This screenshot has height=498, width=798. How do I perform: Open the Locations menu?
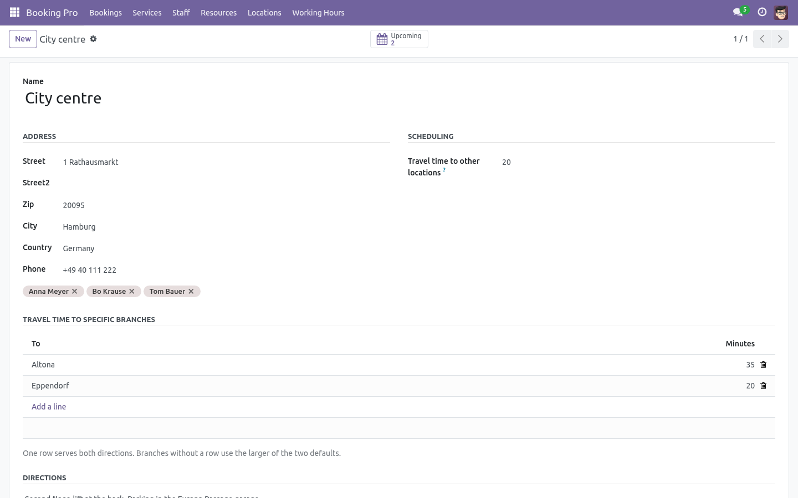pyautogui.click(x=264, y=12)
